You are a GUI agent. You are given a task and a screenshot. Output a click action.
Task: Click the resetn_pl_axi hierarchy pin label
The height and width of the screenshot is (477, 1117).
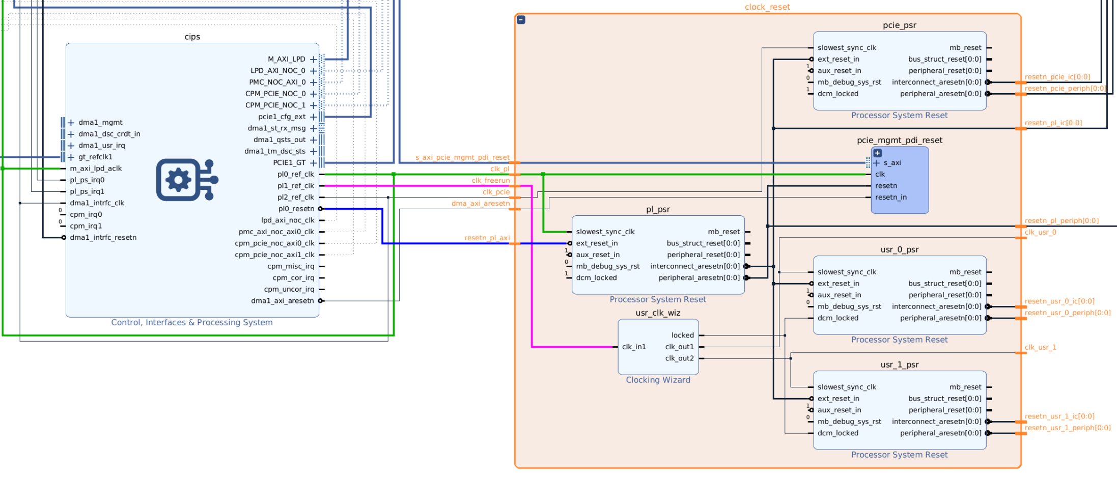coord(487,238)
